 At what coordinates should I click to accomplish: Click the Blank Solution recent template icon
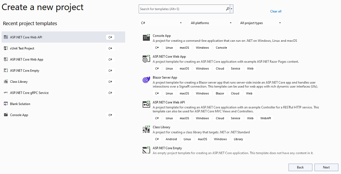6,104
